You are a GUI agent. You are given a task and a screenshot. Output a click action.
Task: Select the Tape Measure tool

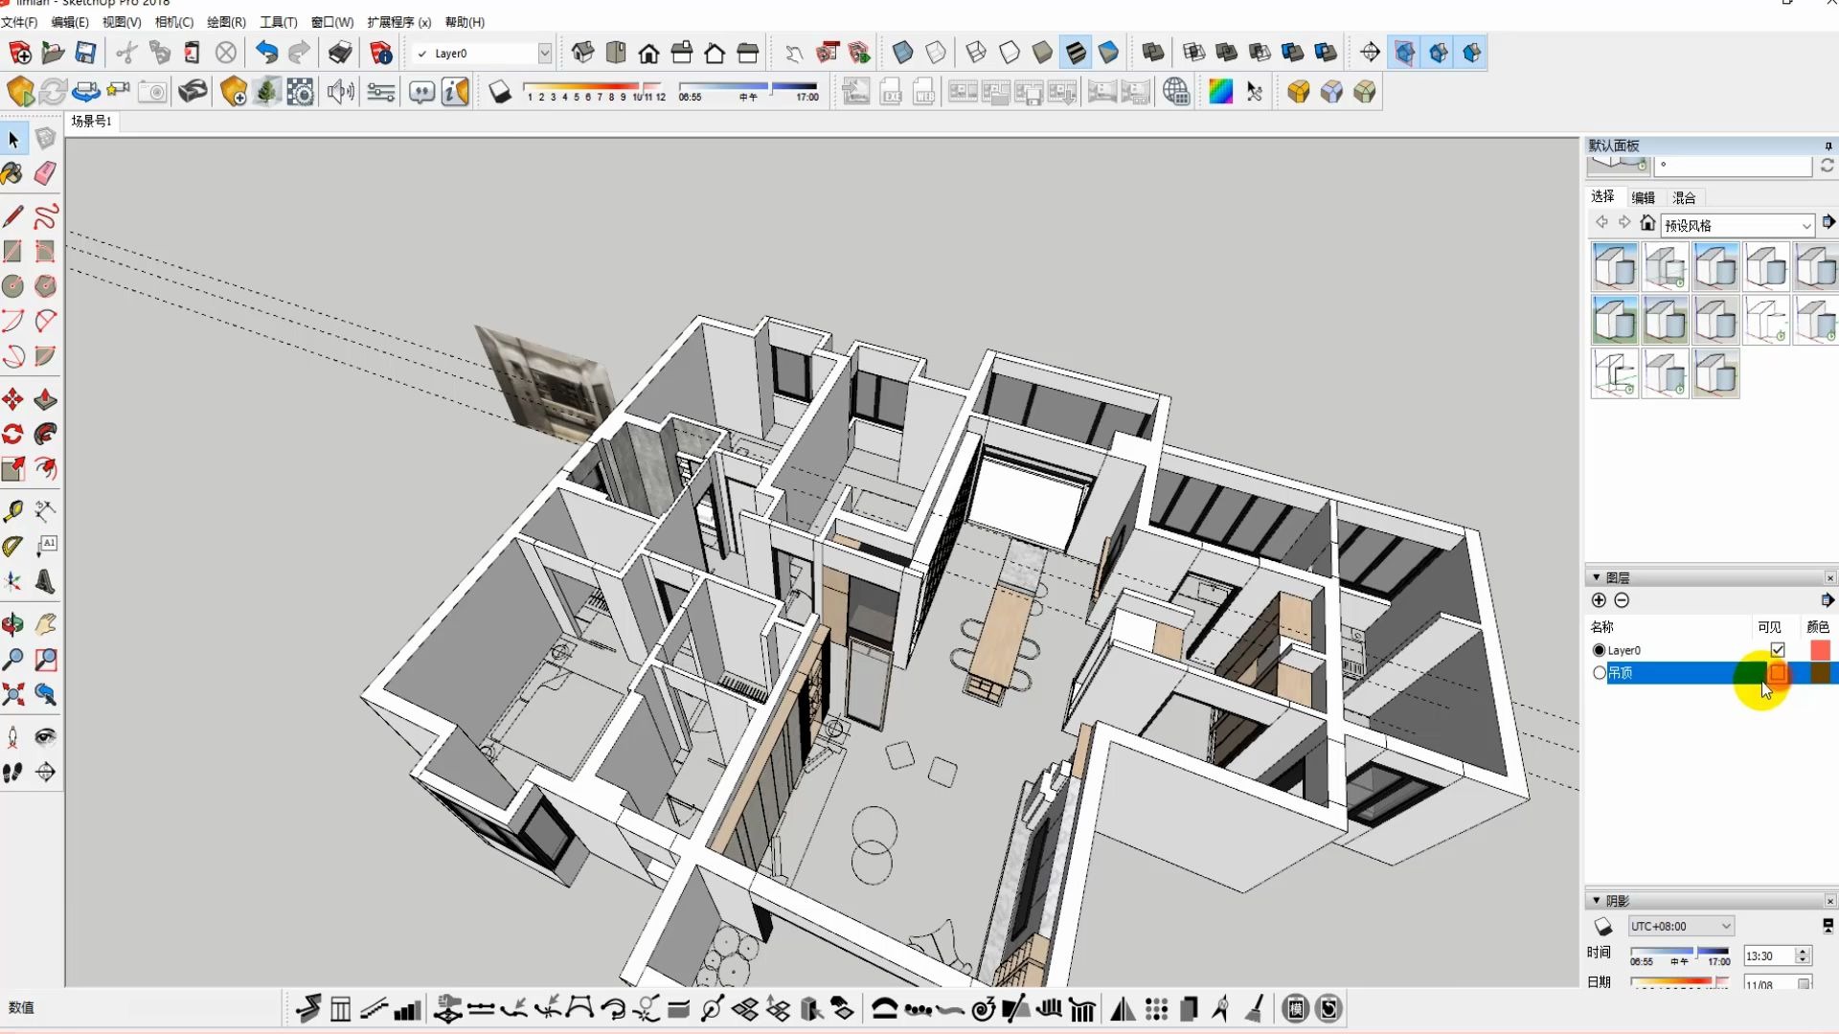point(12,510)
